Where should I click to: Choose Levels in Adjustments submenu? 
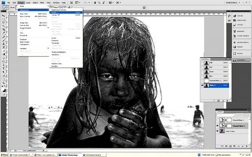pyautogui.click(x=55, y=12)
